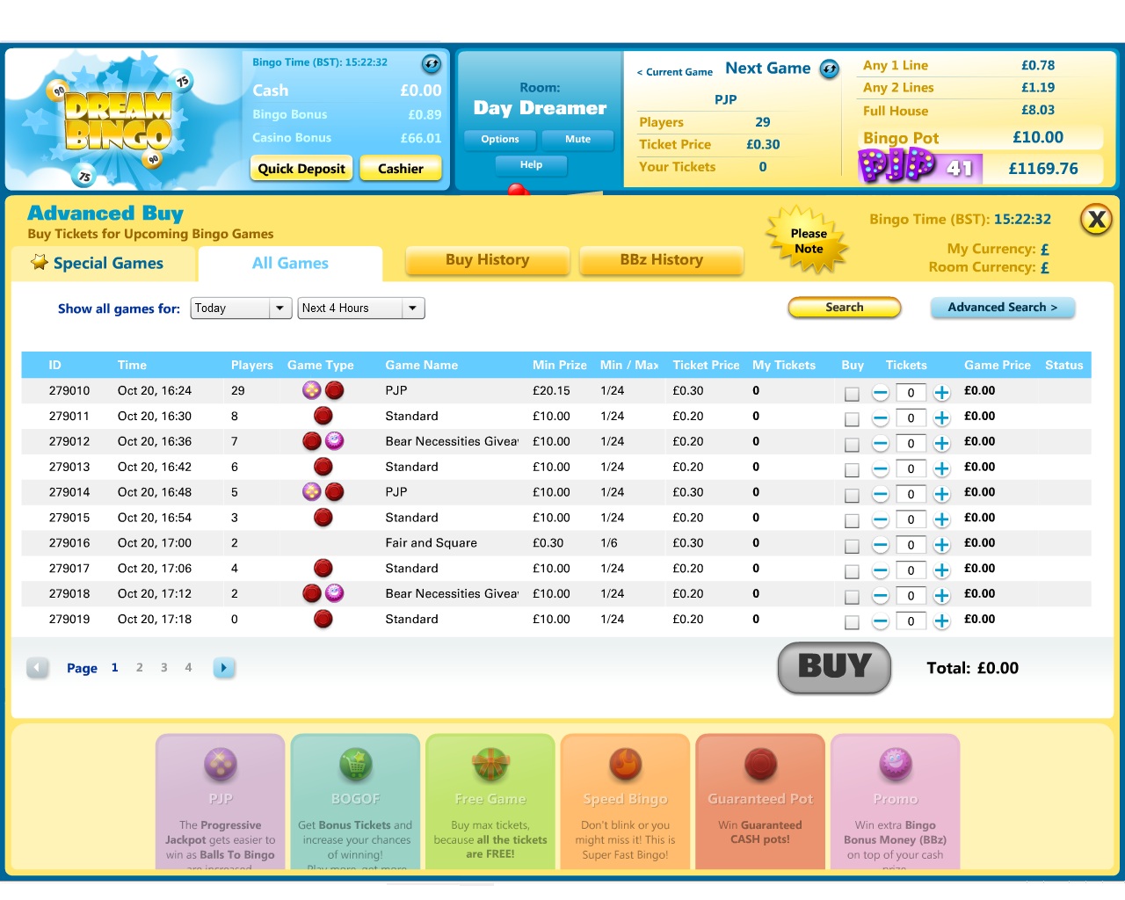
Task: Increase tickets for game 279010 with plus
Action: point(941,393)
